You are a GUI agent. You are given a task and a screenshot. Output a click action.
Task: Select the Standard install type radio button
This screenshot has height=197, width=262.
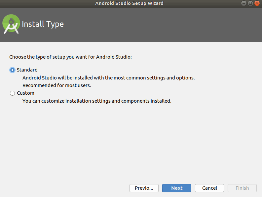tap(12, 70)
